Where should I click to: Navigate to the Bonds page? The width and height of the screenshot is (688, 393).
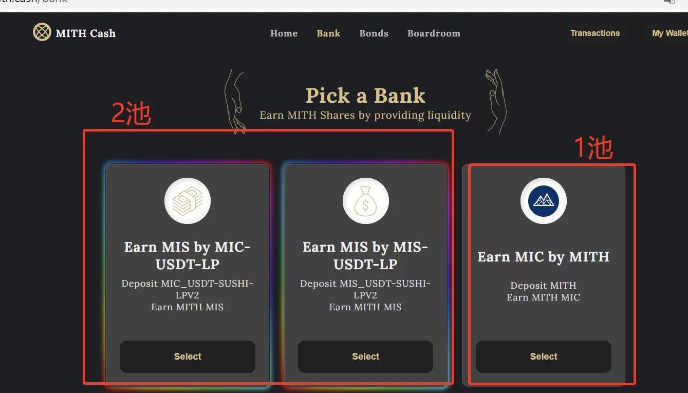[x=374, y=33]
